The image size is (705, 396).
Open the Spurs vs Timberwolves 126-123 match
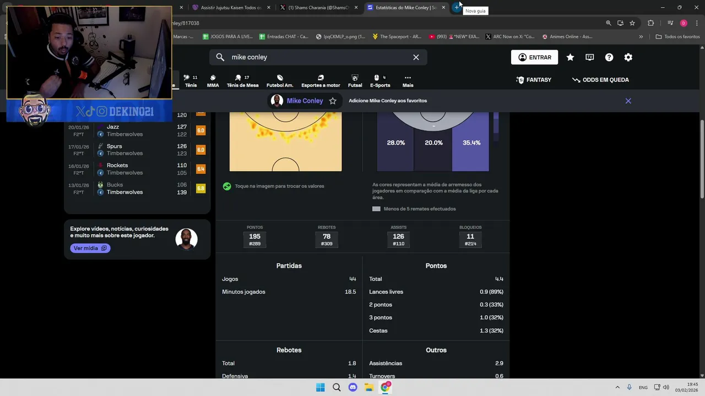click(x=137, y=150)
